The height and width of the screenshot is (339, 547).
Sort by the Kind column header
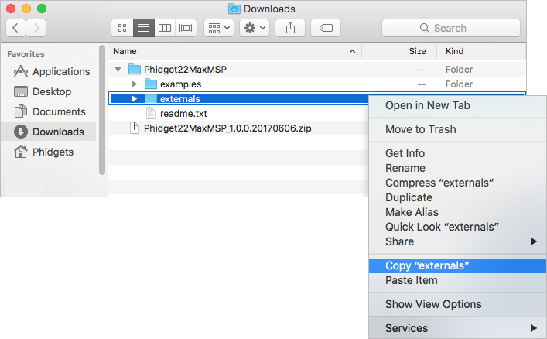pos(481,51)
